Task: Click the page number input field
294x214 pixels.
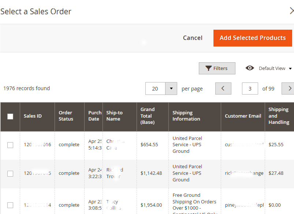Action: point(250,88)
